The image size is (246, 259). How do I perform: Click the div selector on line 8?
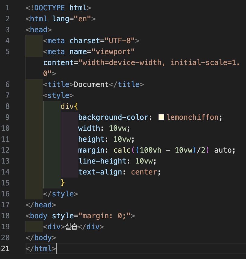click(x=67, y=106)
